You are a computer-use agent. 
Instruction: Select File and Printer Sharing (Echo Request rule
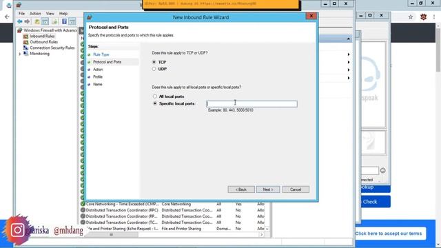point(123,229)
